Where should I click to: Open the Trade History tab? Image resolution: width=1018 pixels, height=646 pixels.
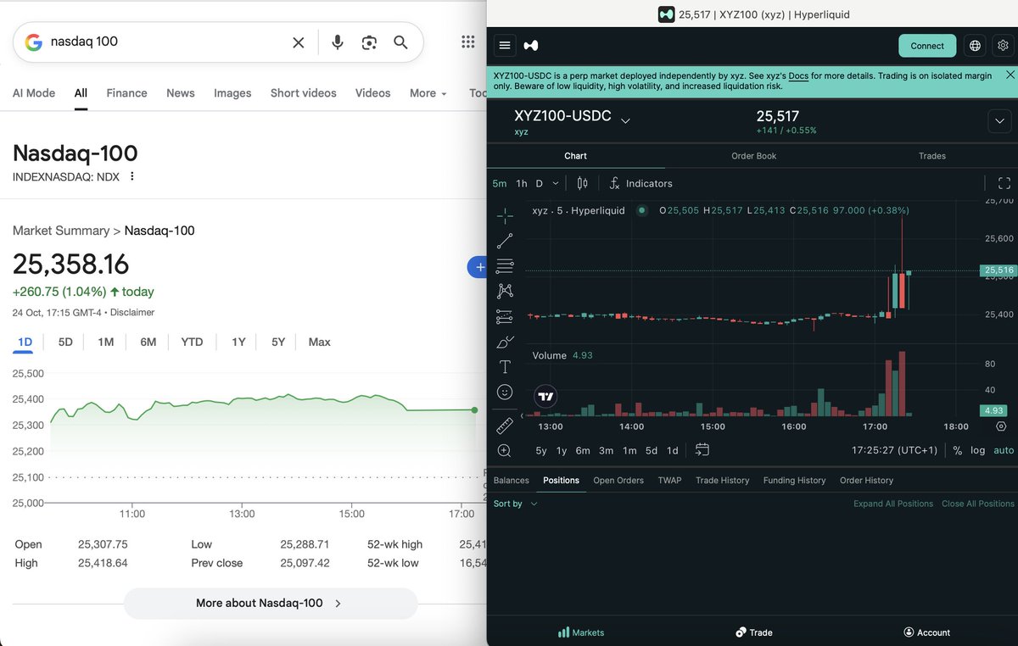[722, 480]
